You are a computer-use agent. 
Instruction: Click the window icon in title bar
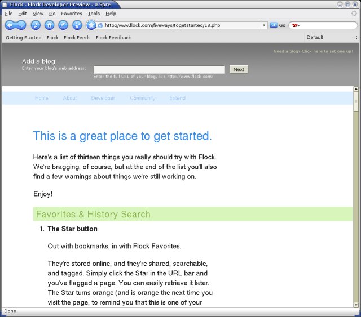pos(5,5)
